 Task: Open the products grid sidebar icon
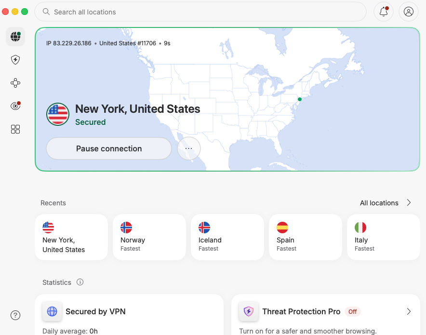pyautogui.click(x=15, y=129)
